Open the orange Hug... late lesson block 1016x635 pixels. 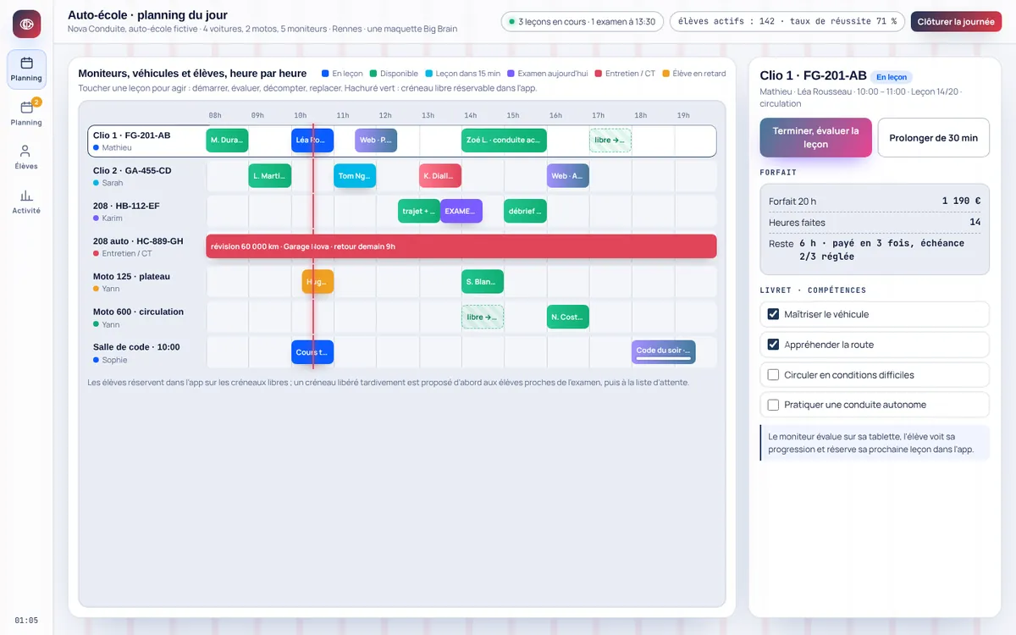317,282
